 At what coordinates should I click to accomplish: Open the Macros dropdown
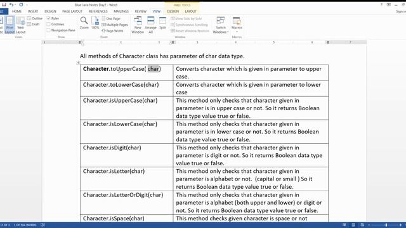(237, 25)
